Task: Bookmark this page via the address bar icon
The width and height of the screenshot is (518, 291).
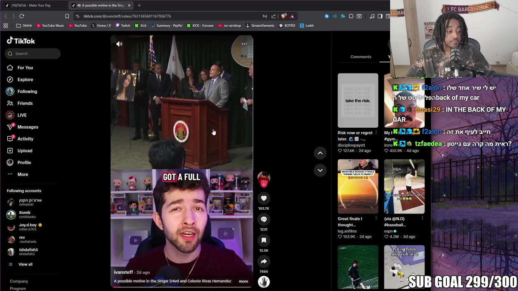Action: tap(67, 16)
